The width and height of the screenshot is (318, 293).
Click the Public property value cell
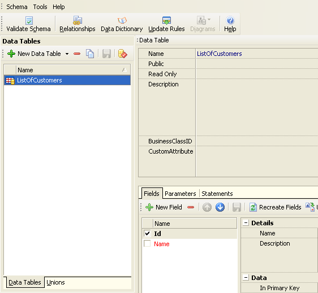257,64
